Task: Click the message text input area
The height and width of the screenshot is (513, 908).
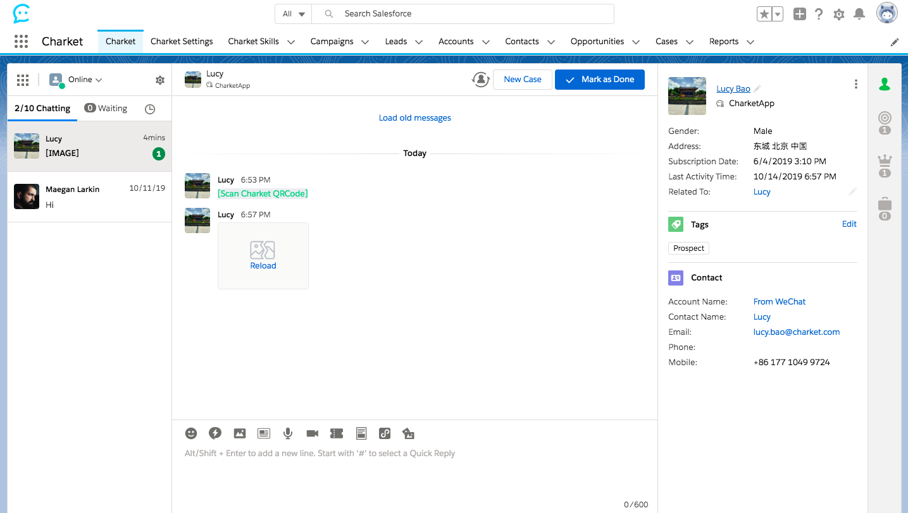Action: point(414,471)
